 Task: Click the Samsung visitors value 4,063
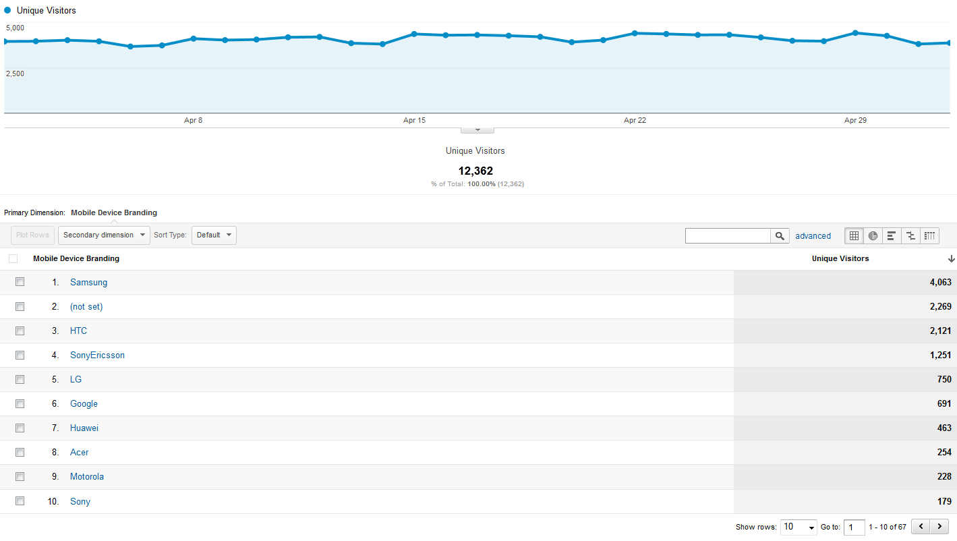click(x=940, y=283)
